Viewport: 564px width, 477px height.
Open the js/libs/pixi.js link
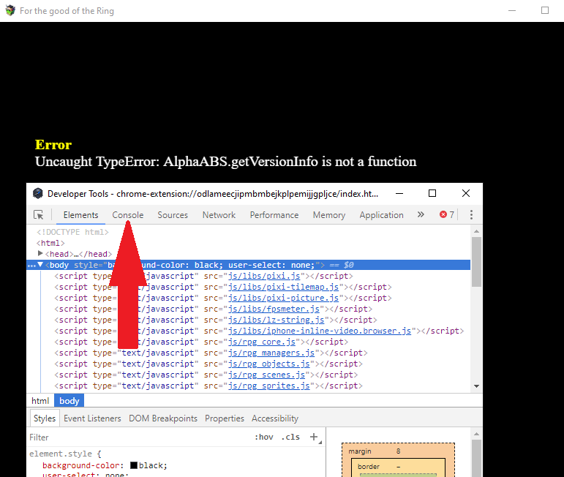tap(264, 276)
